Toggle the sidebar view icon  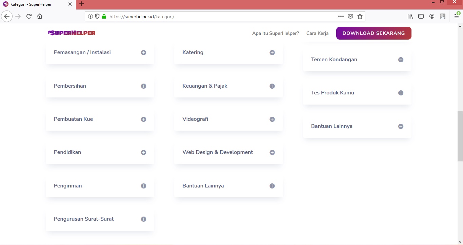[421, 16]
